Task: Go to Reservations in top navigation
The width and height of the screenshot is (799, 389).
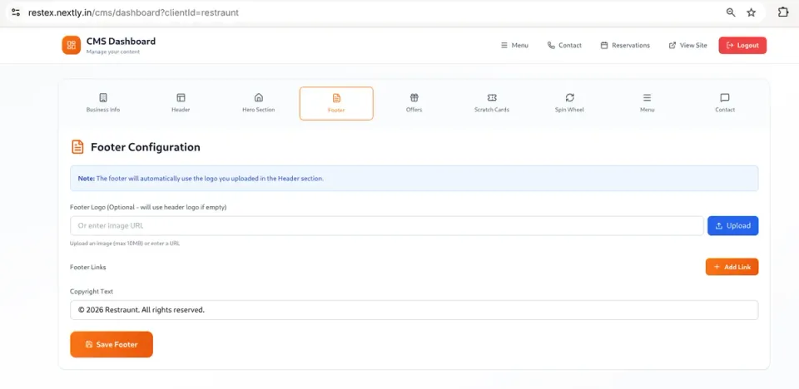Action: [x=625, y=46]
